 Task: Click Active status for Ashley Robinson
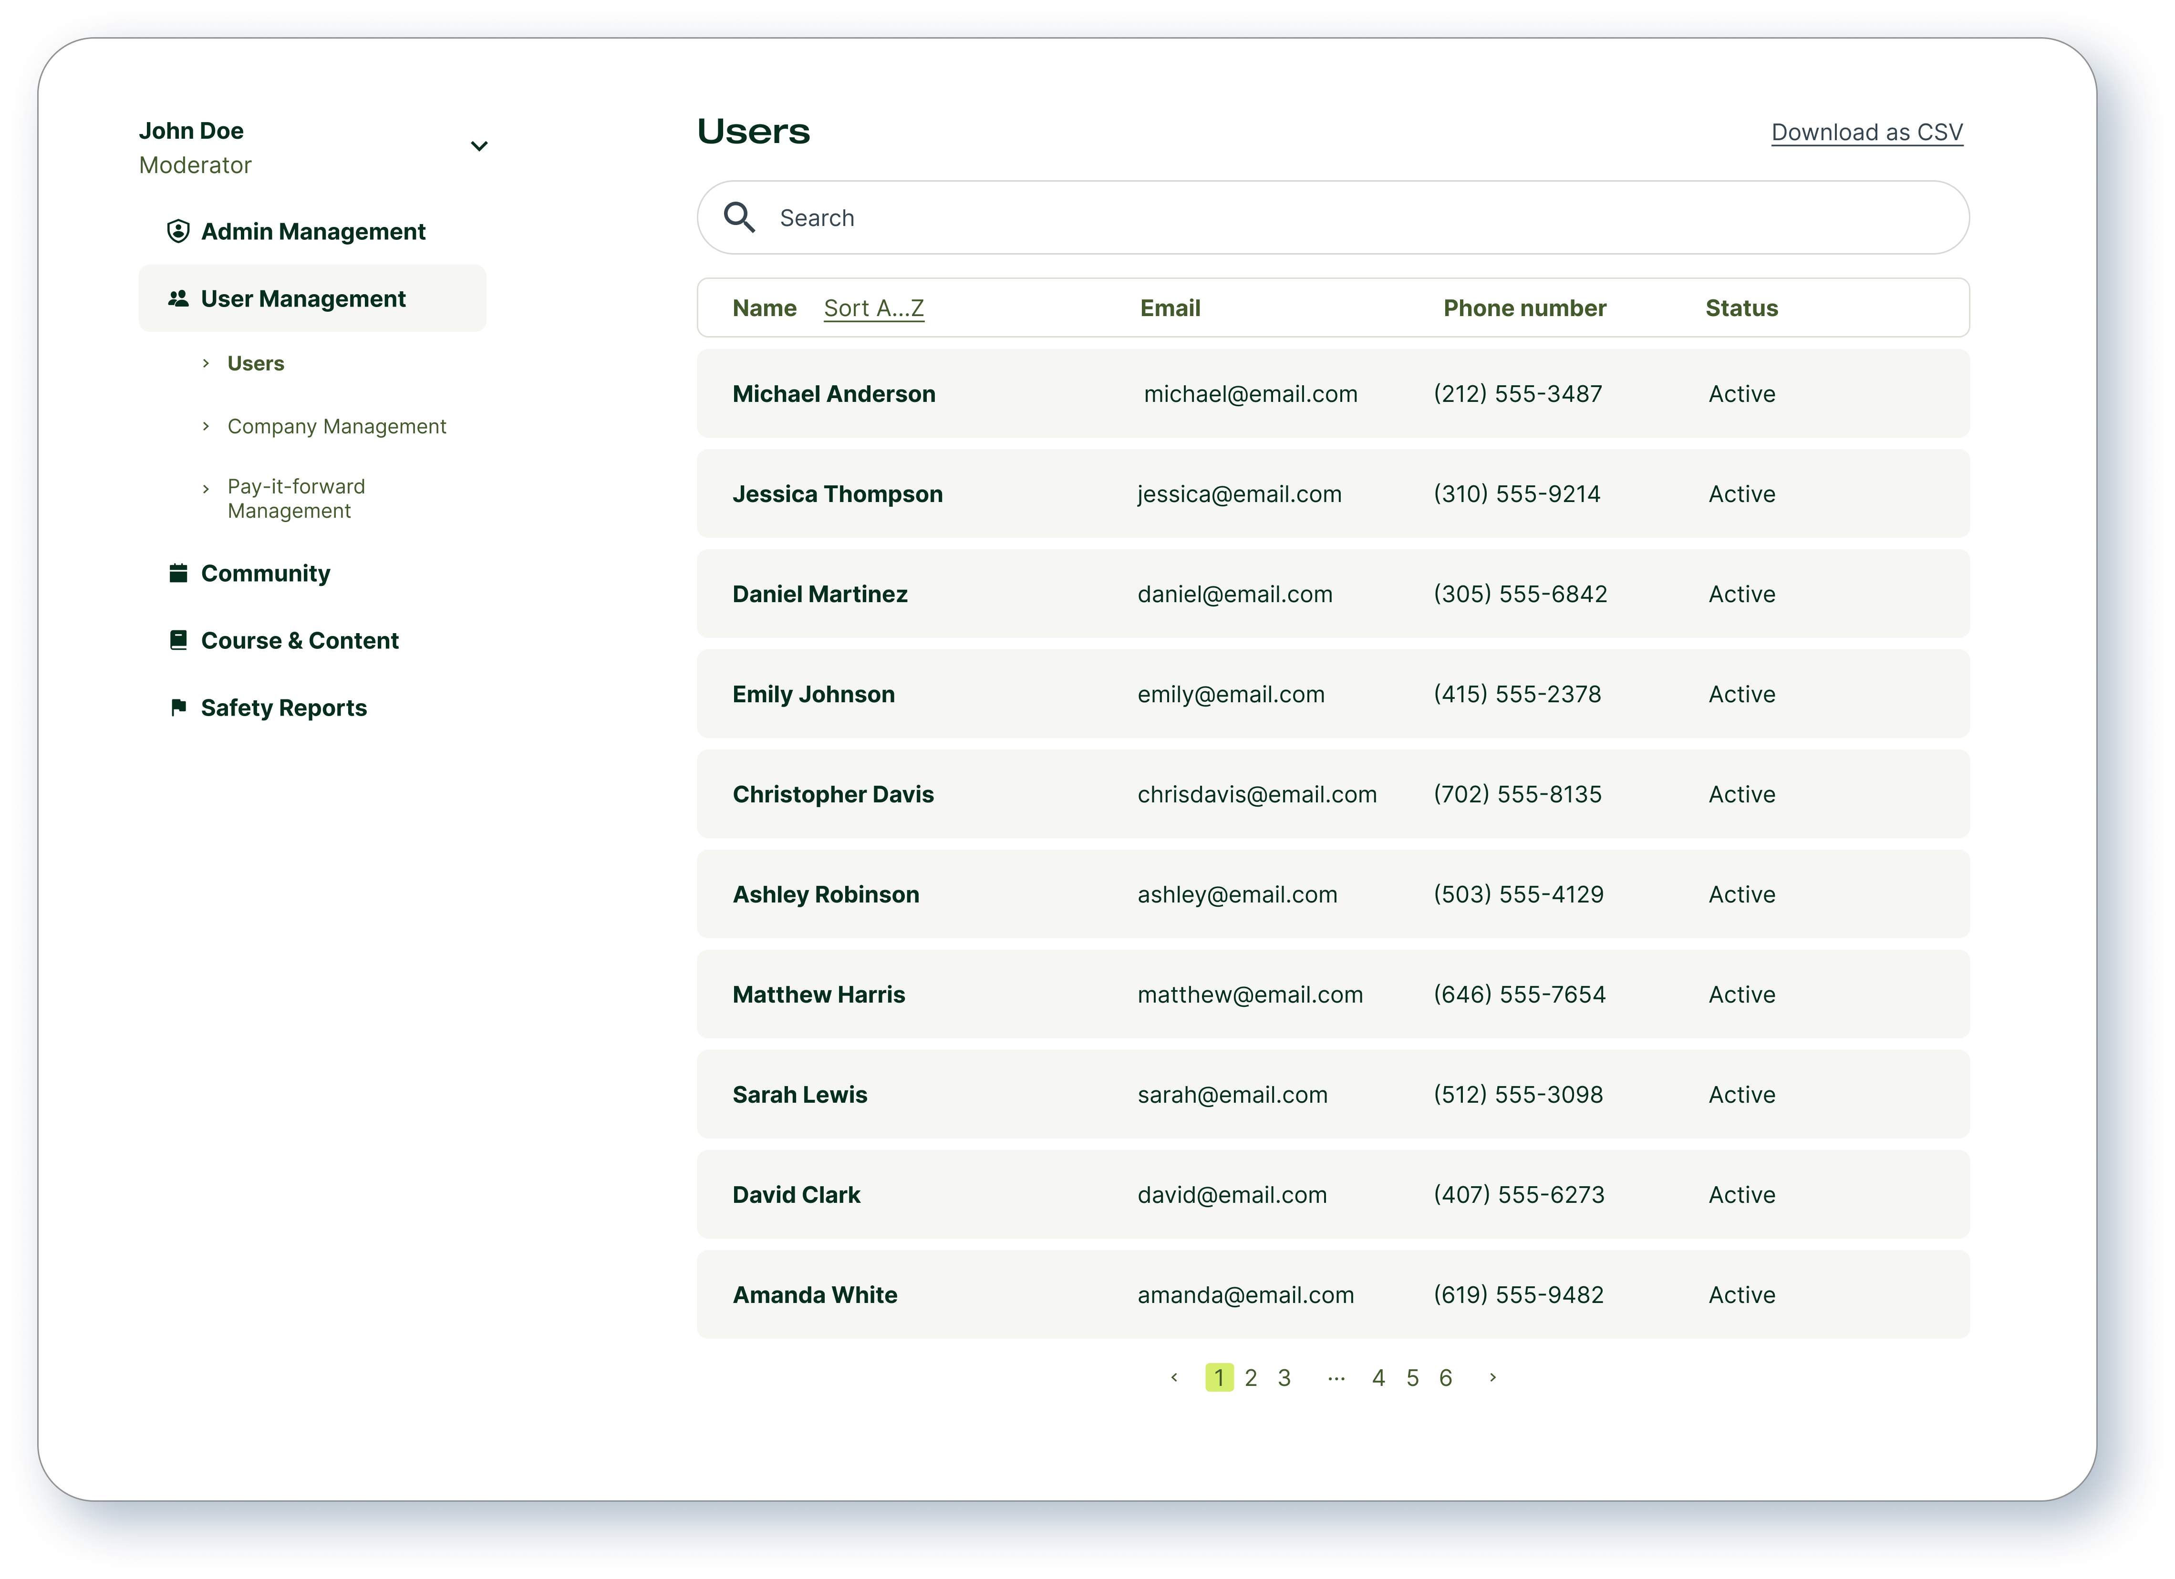[x=1741, y=894]
